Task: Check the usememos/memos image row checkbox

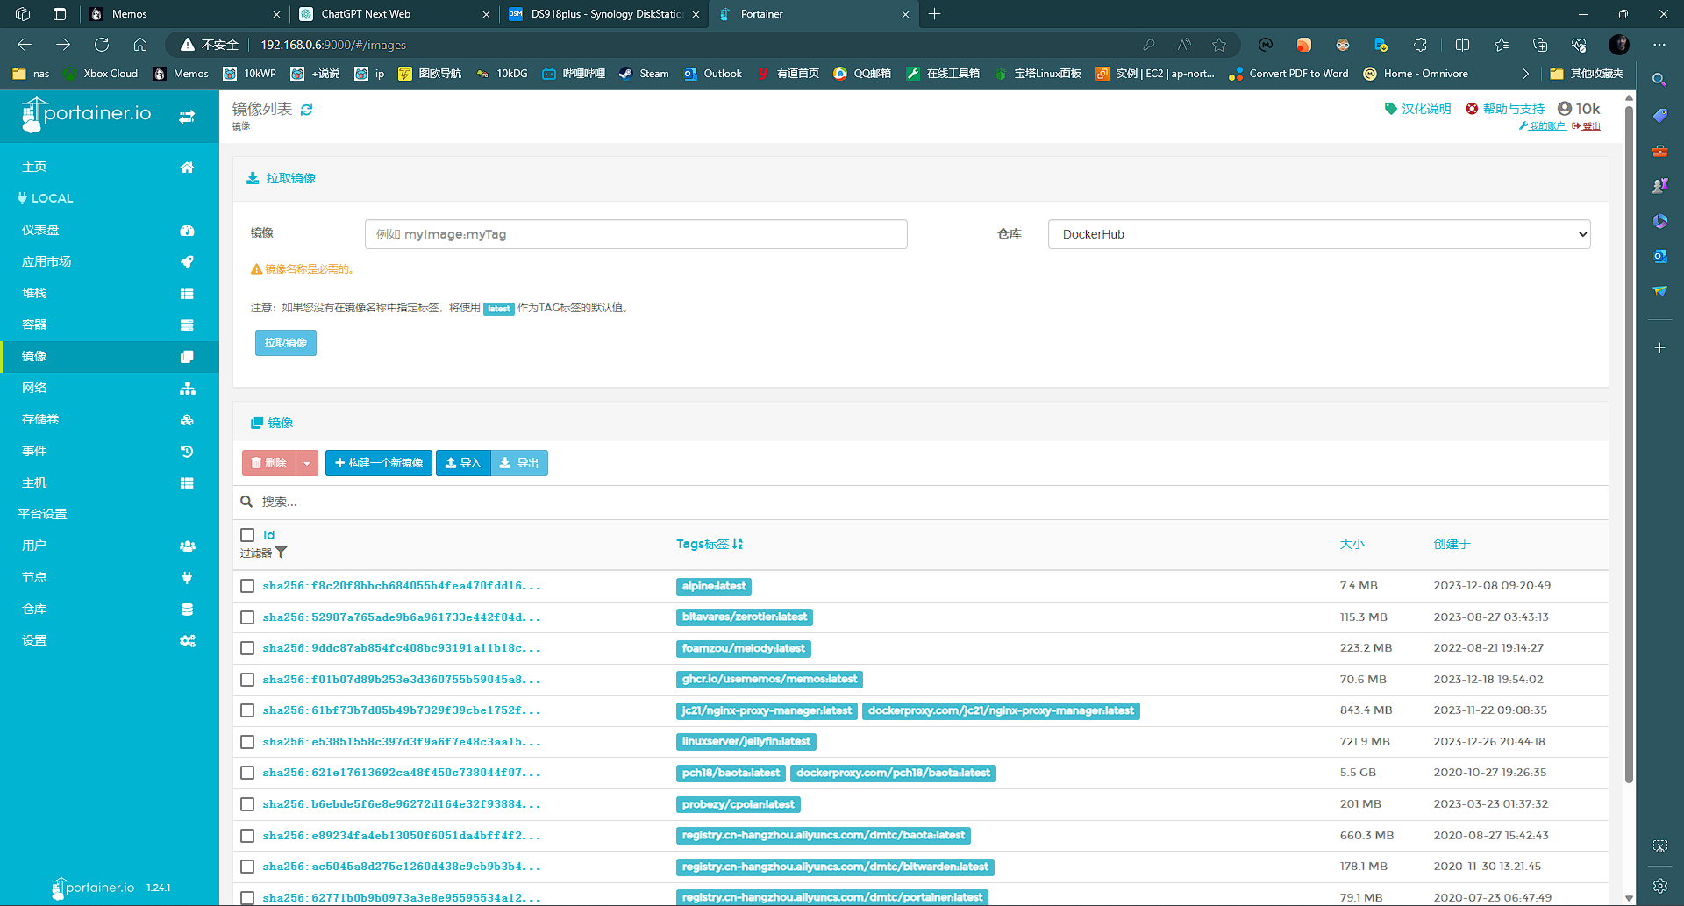Action: tap(247, 680)
